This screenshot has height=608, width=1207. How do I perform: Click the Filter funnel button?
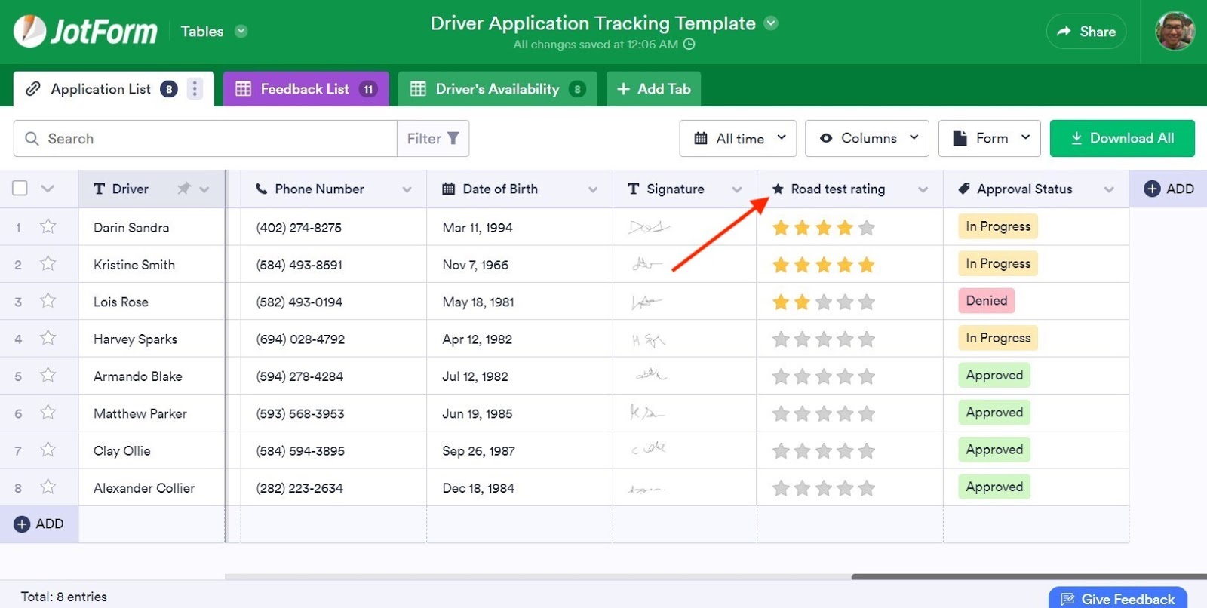433,139
